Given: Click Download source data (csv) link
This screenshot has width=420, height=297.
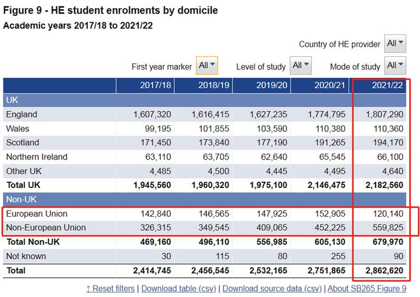Looking at the screenshot, I should (272, 289).
